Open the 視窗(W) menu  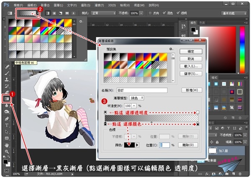click(x=139, y=5)
